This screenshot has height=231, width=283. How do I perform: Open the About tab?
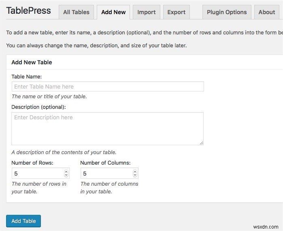click(x=266, y=12)
